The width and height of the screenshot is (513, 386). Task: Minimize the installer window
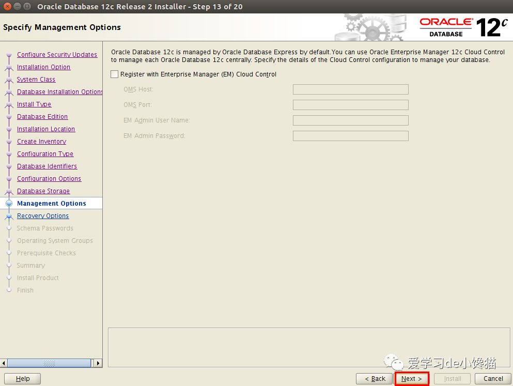coord(18,6)
